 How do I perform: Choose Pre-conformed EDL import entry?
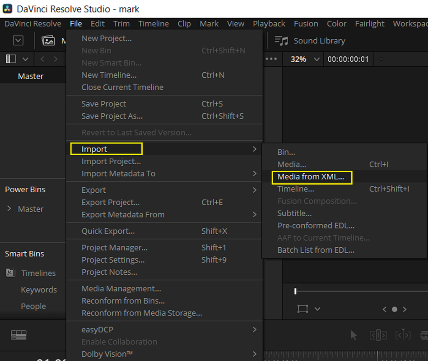point(344,226)
